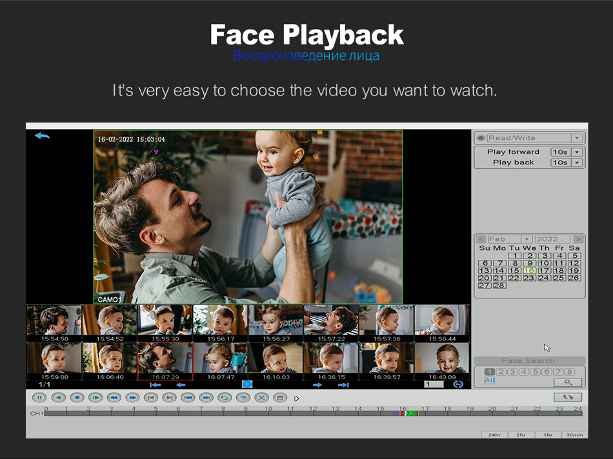Toggle the All channels option
The image size is (613, 459).
tap(490, 381)
